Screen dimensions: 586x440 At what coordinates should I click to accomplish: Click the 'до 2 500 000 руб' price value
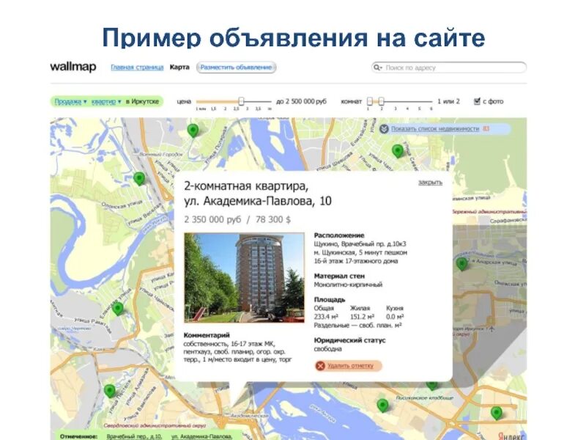(301, 101)
